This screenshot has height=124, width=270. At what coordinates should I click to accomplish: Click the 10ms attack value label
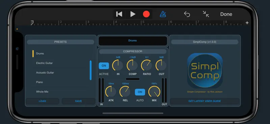111,84
